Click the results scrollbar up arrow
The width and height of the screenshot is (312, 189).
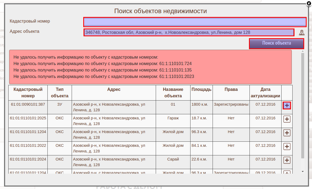point(303,51)
